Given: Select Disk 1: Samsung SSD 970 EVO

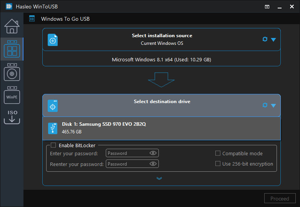Looking at the screenshot, I should coord(162,128).
